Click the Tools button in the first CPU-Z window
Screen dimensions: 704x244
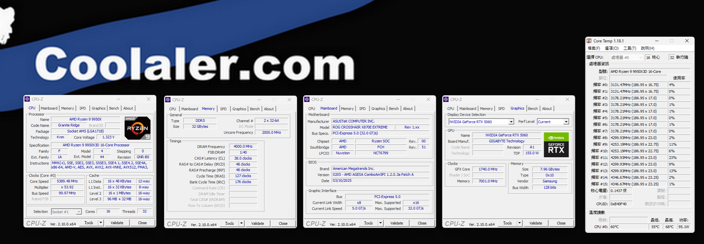(89, 223)
